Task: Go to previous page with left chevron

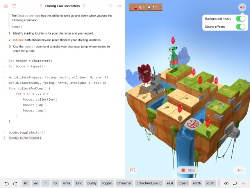Action: click(x=41, y=6)
